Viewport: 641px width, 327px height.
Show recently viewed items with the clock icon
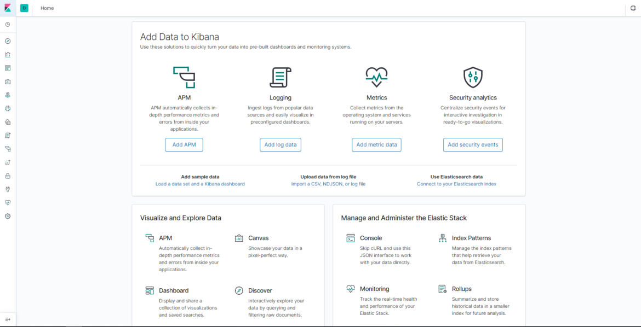click(8, 24)
